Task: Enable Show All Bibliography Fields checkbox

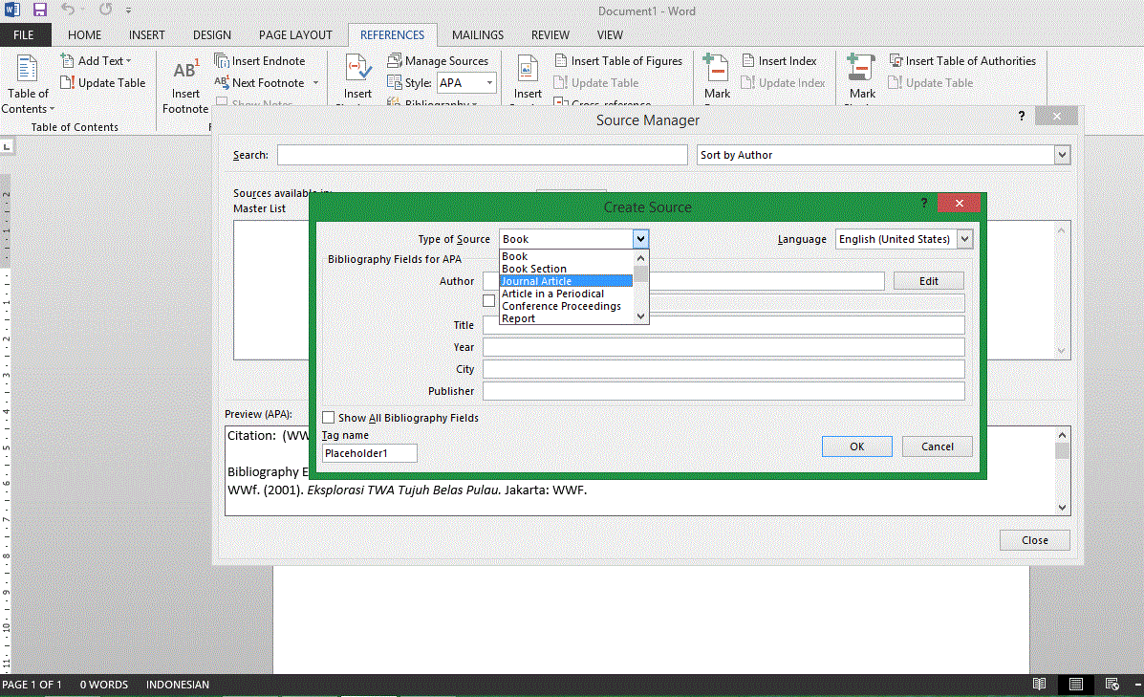Action: pyautogui.click(x=329, y=418)
